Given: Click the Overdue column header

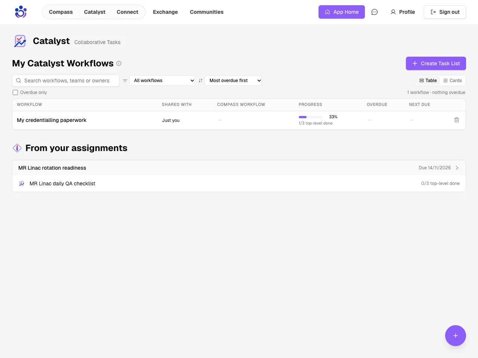Looking at the screenshot, I should point(377,104).
